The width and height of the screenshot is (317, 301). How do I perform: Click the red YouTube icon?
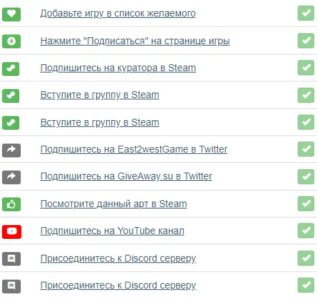[x=12, y=231]
